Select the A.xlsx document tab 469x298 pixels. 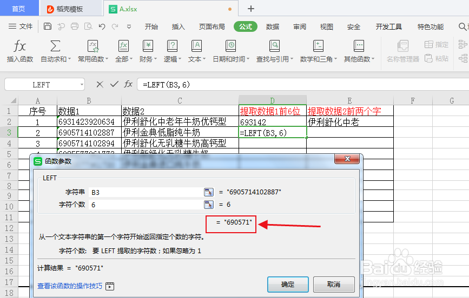pos(170,9)
